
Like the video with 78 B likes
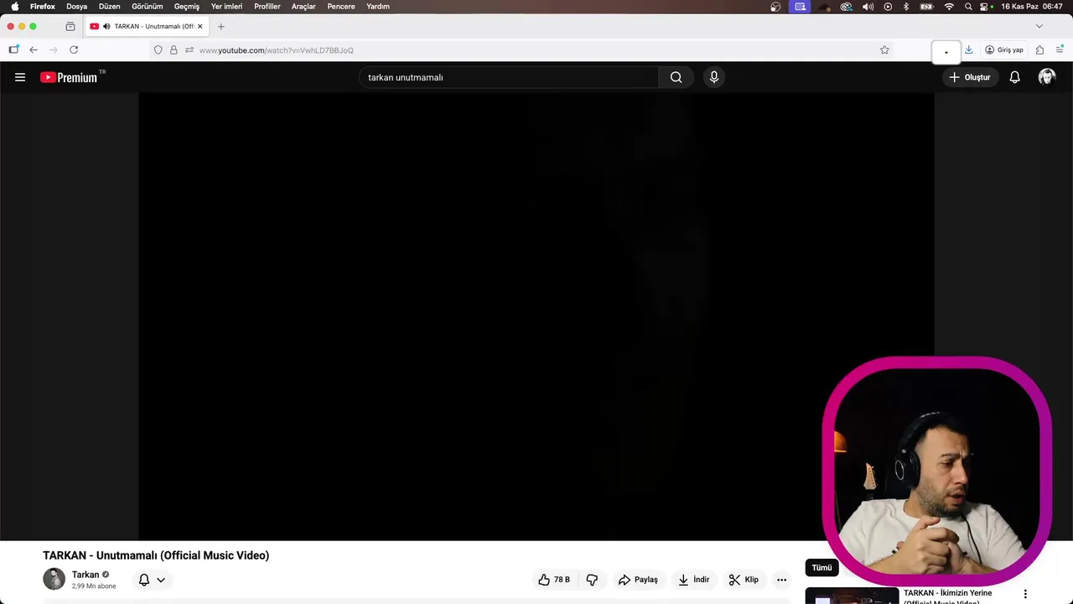[x=553, y=580]
